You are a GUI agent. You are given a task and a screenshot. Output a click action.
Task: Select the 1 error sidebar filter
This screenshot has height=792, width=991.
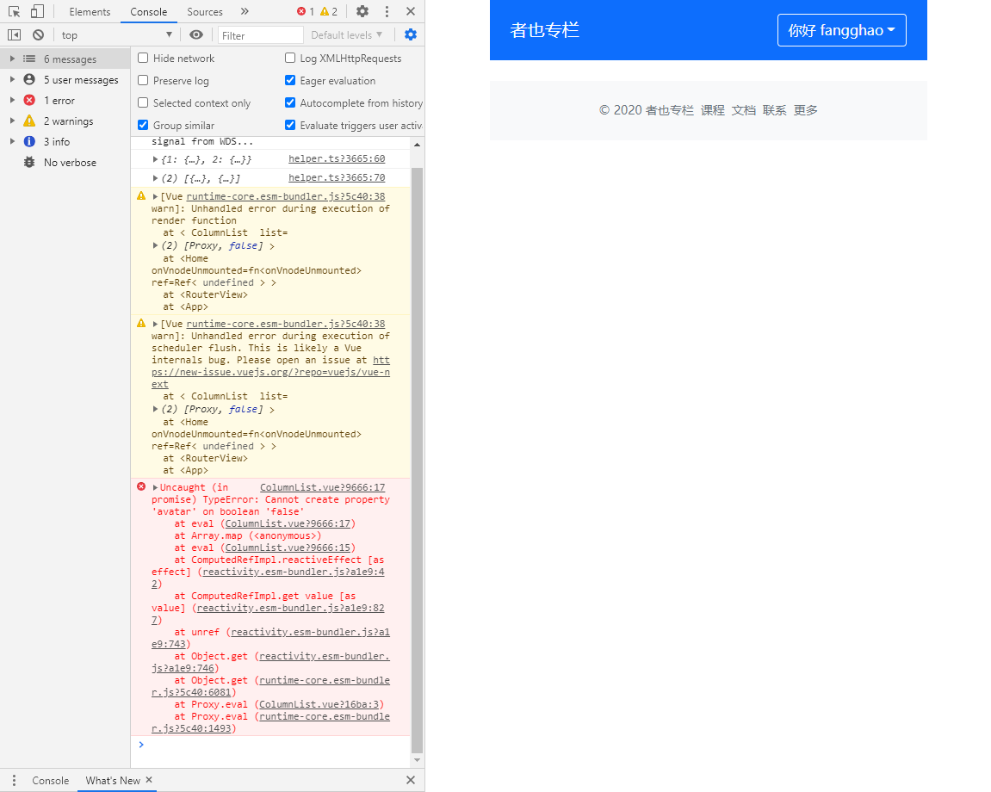tap(65, 101)
